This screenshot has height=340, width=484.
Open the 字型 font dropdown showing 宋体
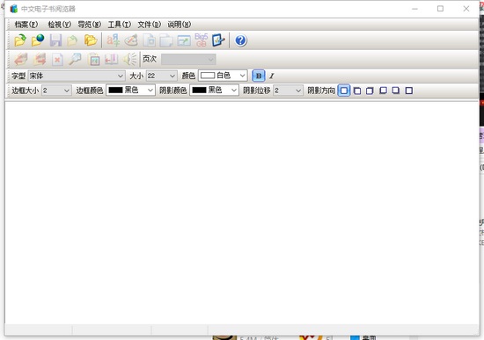[x=77, y=76]
